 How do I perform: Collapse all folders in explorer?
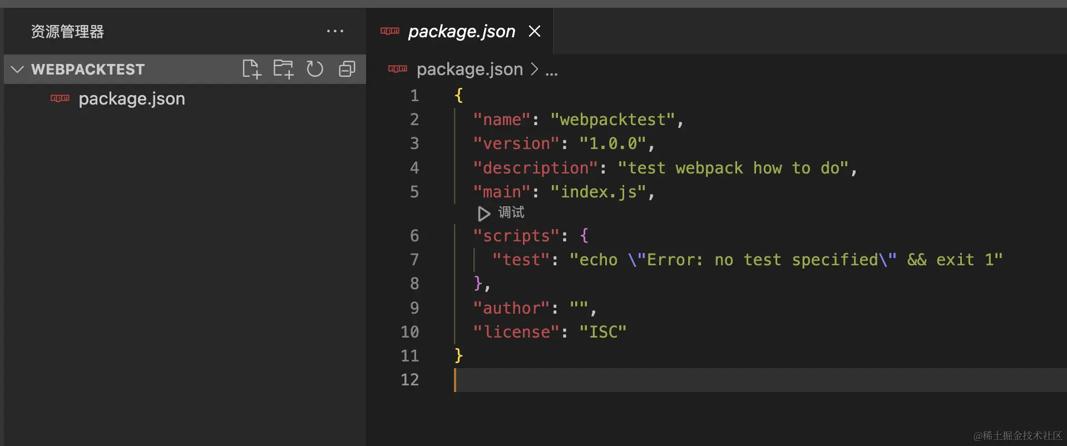click(347, 69)
